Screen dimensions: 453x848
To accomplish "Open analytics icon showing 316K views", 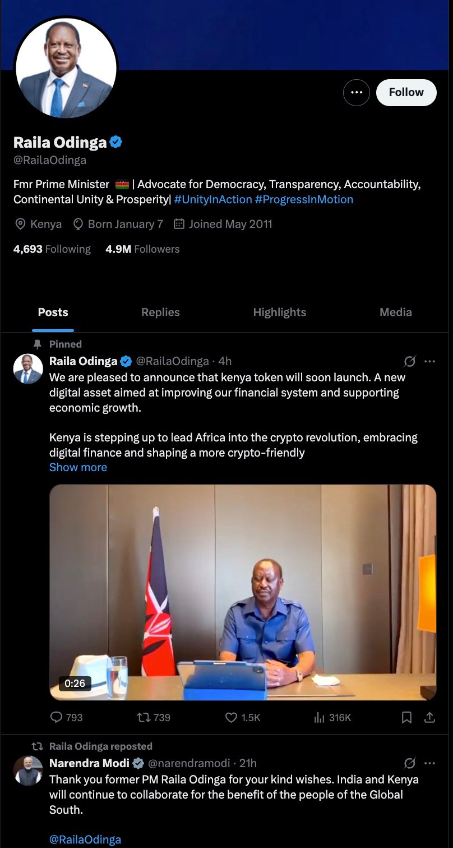I will coord(320,717).
